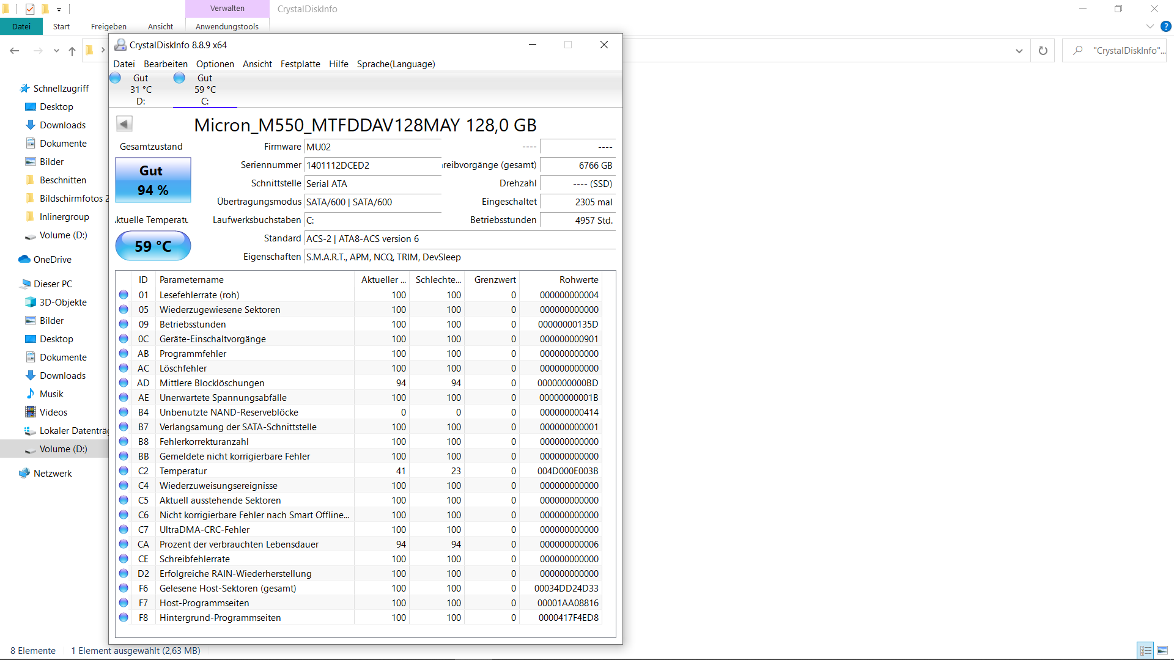This screenshot has width=1174, height=660.
Task: Click Parametername column header
Action: click(255, 279)
